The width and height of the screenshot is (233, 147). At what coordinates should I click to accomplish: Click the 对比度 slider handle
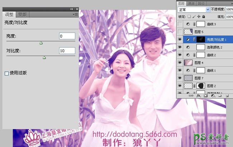[44, 57]
